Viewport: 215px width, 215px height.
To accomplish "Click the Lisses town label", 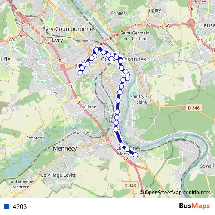I will coord(51,93).
